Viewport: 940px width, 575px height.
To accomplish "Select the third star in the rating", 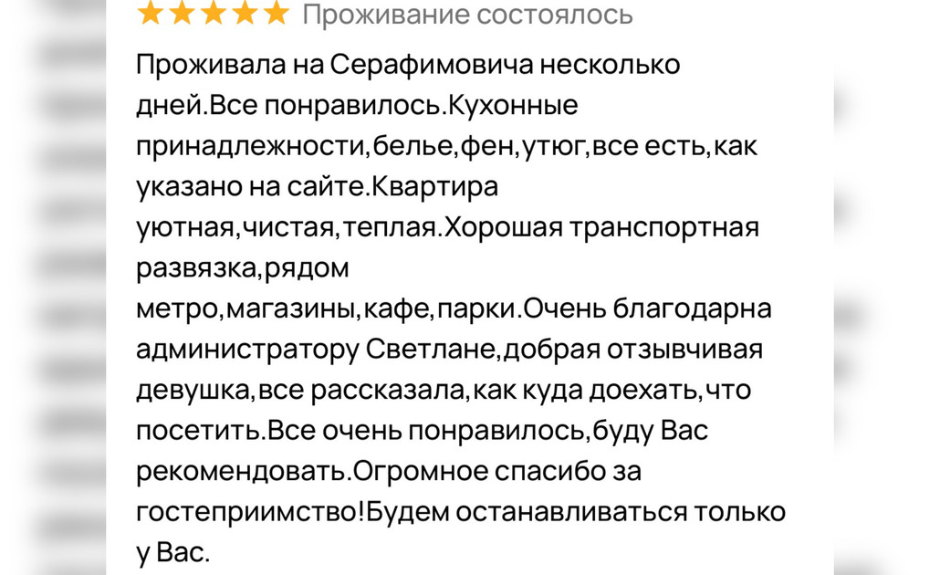I will click(214, 13).
